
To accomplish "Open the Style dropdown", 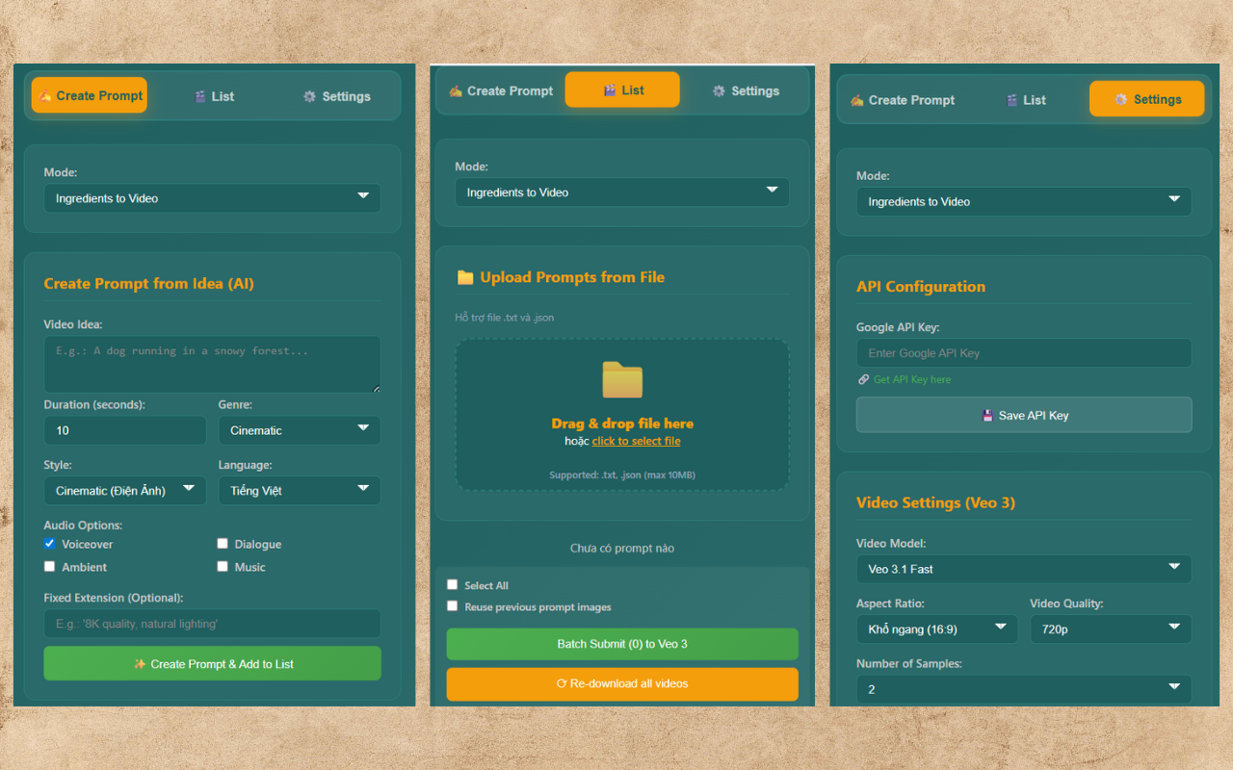I will coord(125,490).
